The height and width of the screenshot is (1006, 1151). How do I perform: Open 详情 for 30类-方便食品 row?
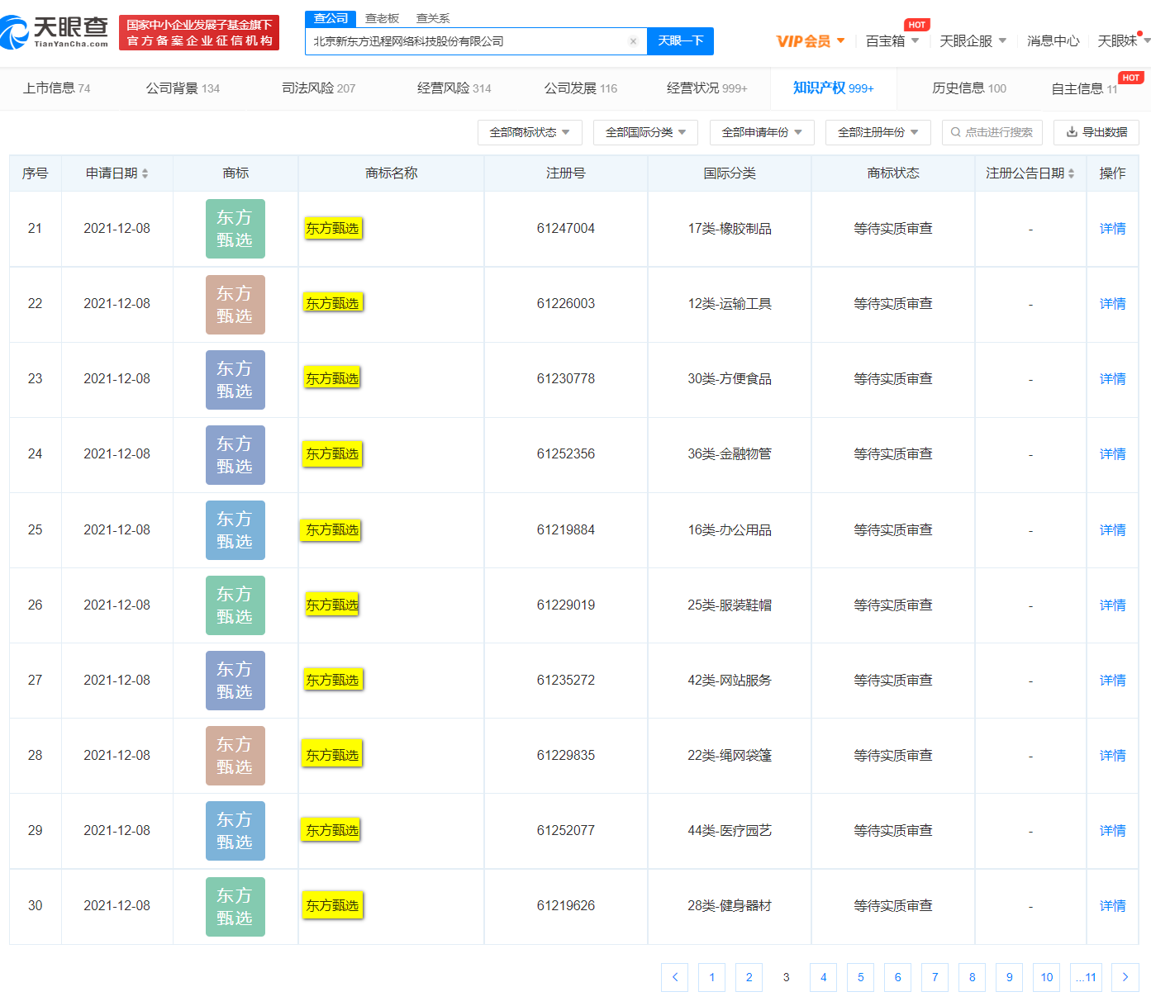(1112, 379)
